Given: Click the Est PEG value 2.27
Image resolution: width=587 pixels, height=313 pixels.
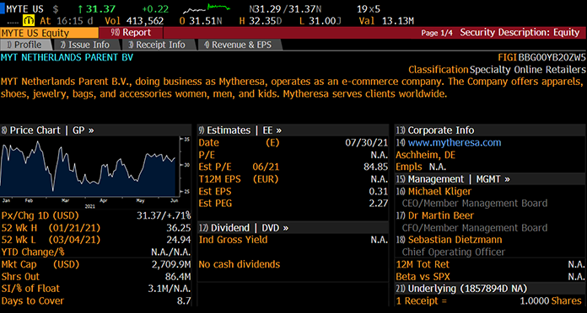Looking at the screenshot, I should pos(378,204).
